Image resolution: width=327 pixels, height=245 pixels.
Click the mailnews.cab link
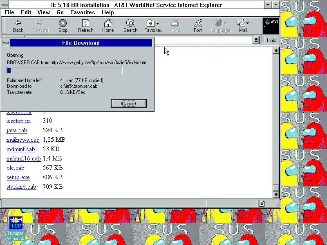click(23, 140)
